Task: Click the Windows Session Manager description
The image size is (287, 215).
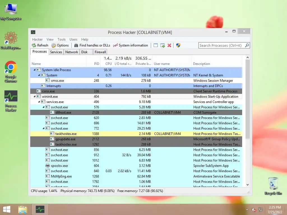Action: tap(213, 81)
